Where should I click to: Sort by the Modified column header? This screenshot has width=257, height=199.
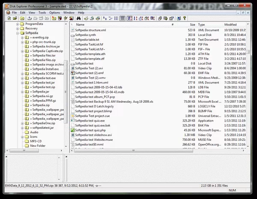click(234, 24)
